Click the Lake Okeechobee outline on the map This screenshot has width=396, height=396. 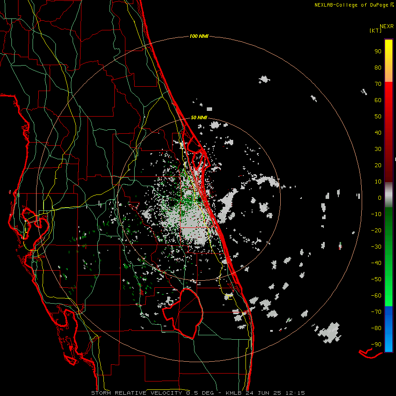[x=183, y=313]
